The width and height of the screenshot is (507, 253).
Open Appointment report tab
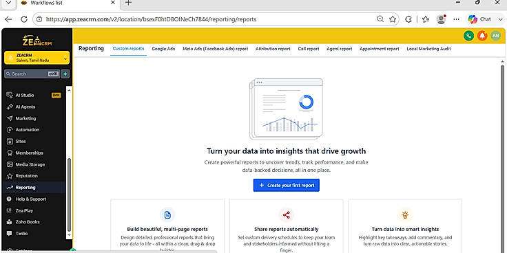[x=380, y=49]
